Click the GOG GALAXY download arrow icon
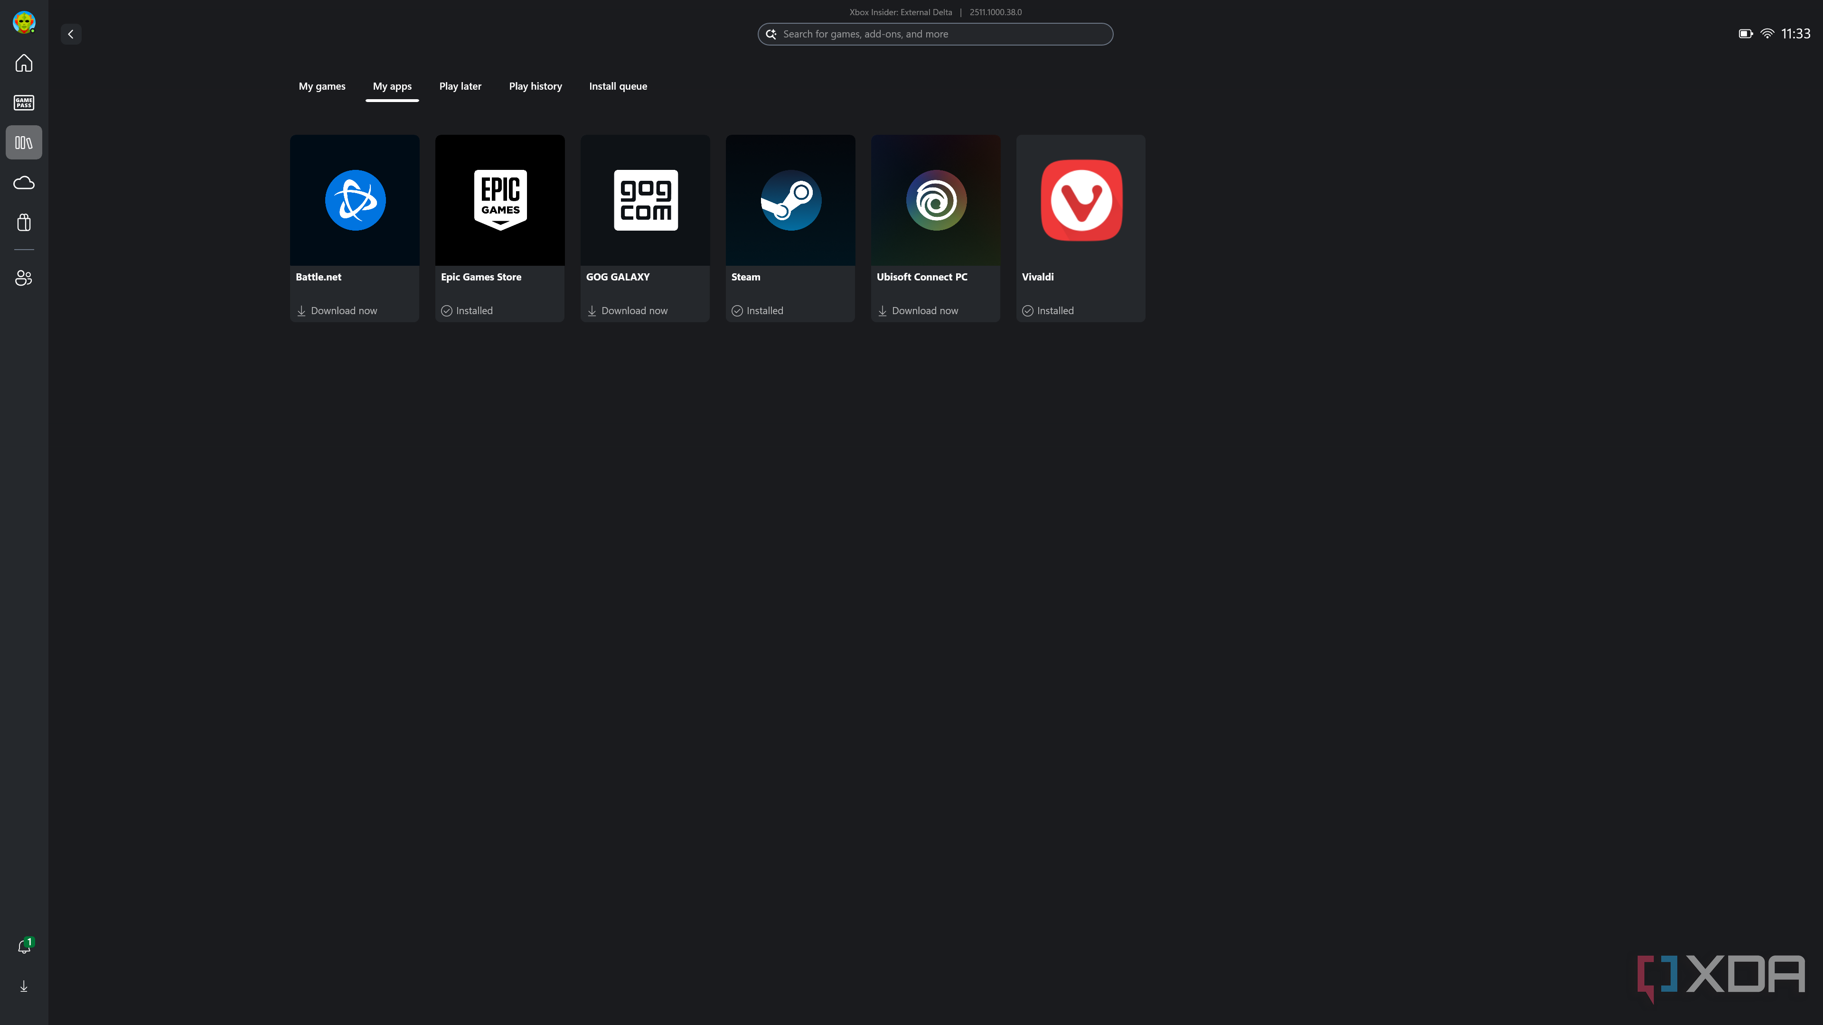The image size is (1823, 1025). point(592,310)
